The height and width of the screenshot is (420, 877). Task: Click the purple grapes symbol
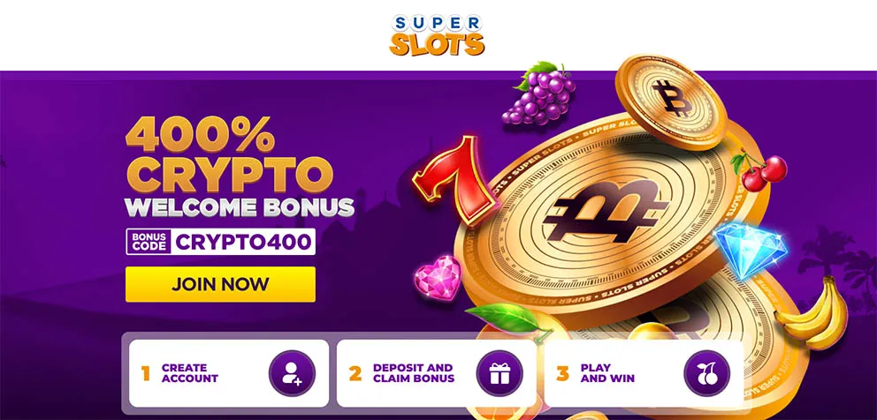click(x=538, y=94)
